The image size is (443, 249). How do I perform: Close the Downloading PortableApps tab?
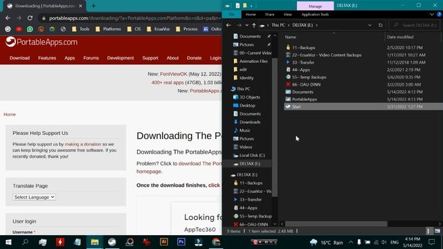click(x=80, y=6)
